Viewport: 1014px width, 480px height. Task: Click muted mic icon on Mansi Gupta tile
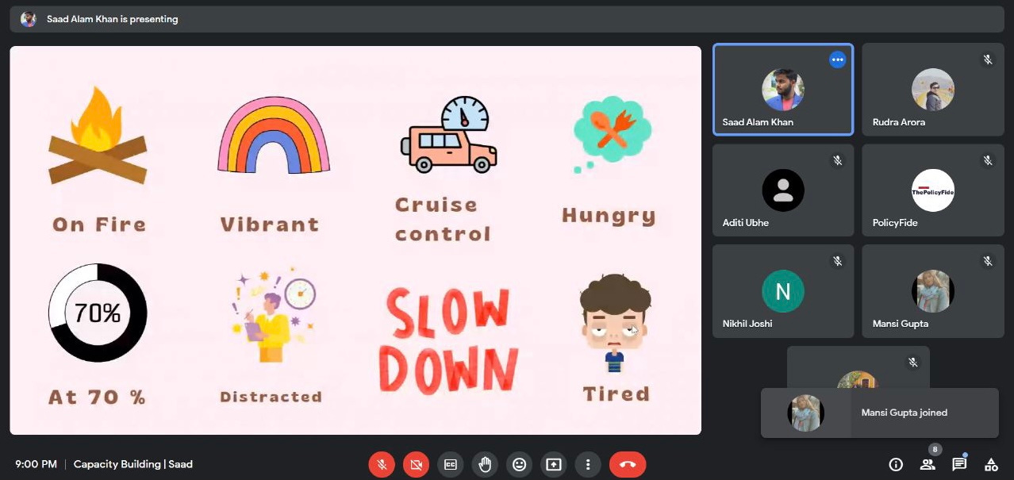click(x=988, y=261)
